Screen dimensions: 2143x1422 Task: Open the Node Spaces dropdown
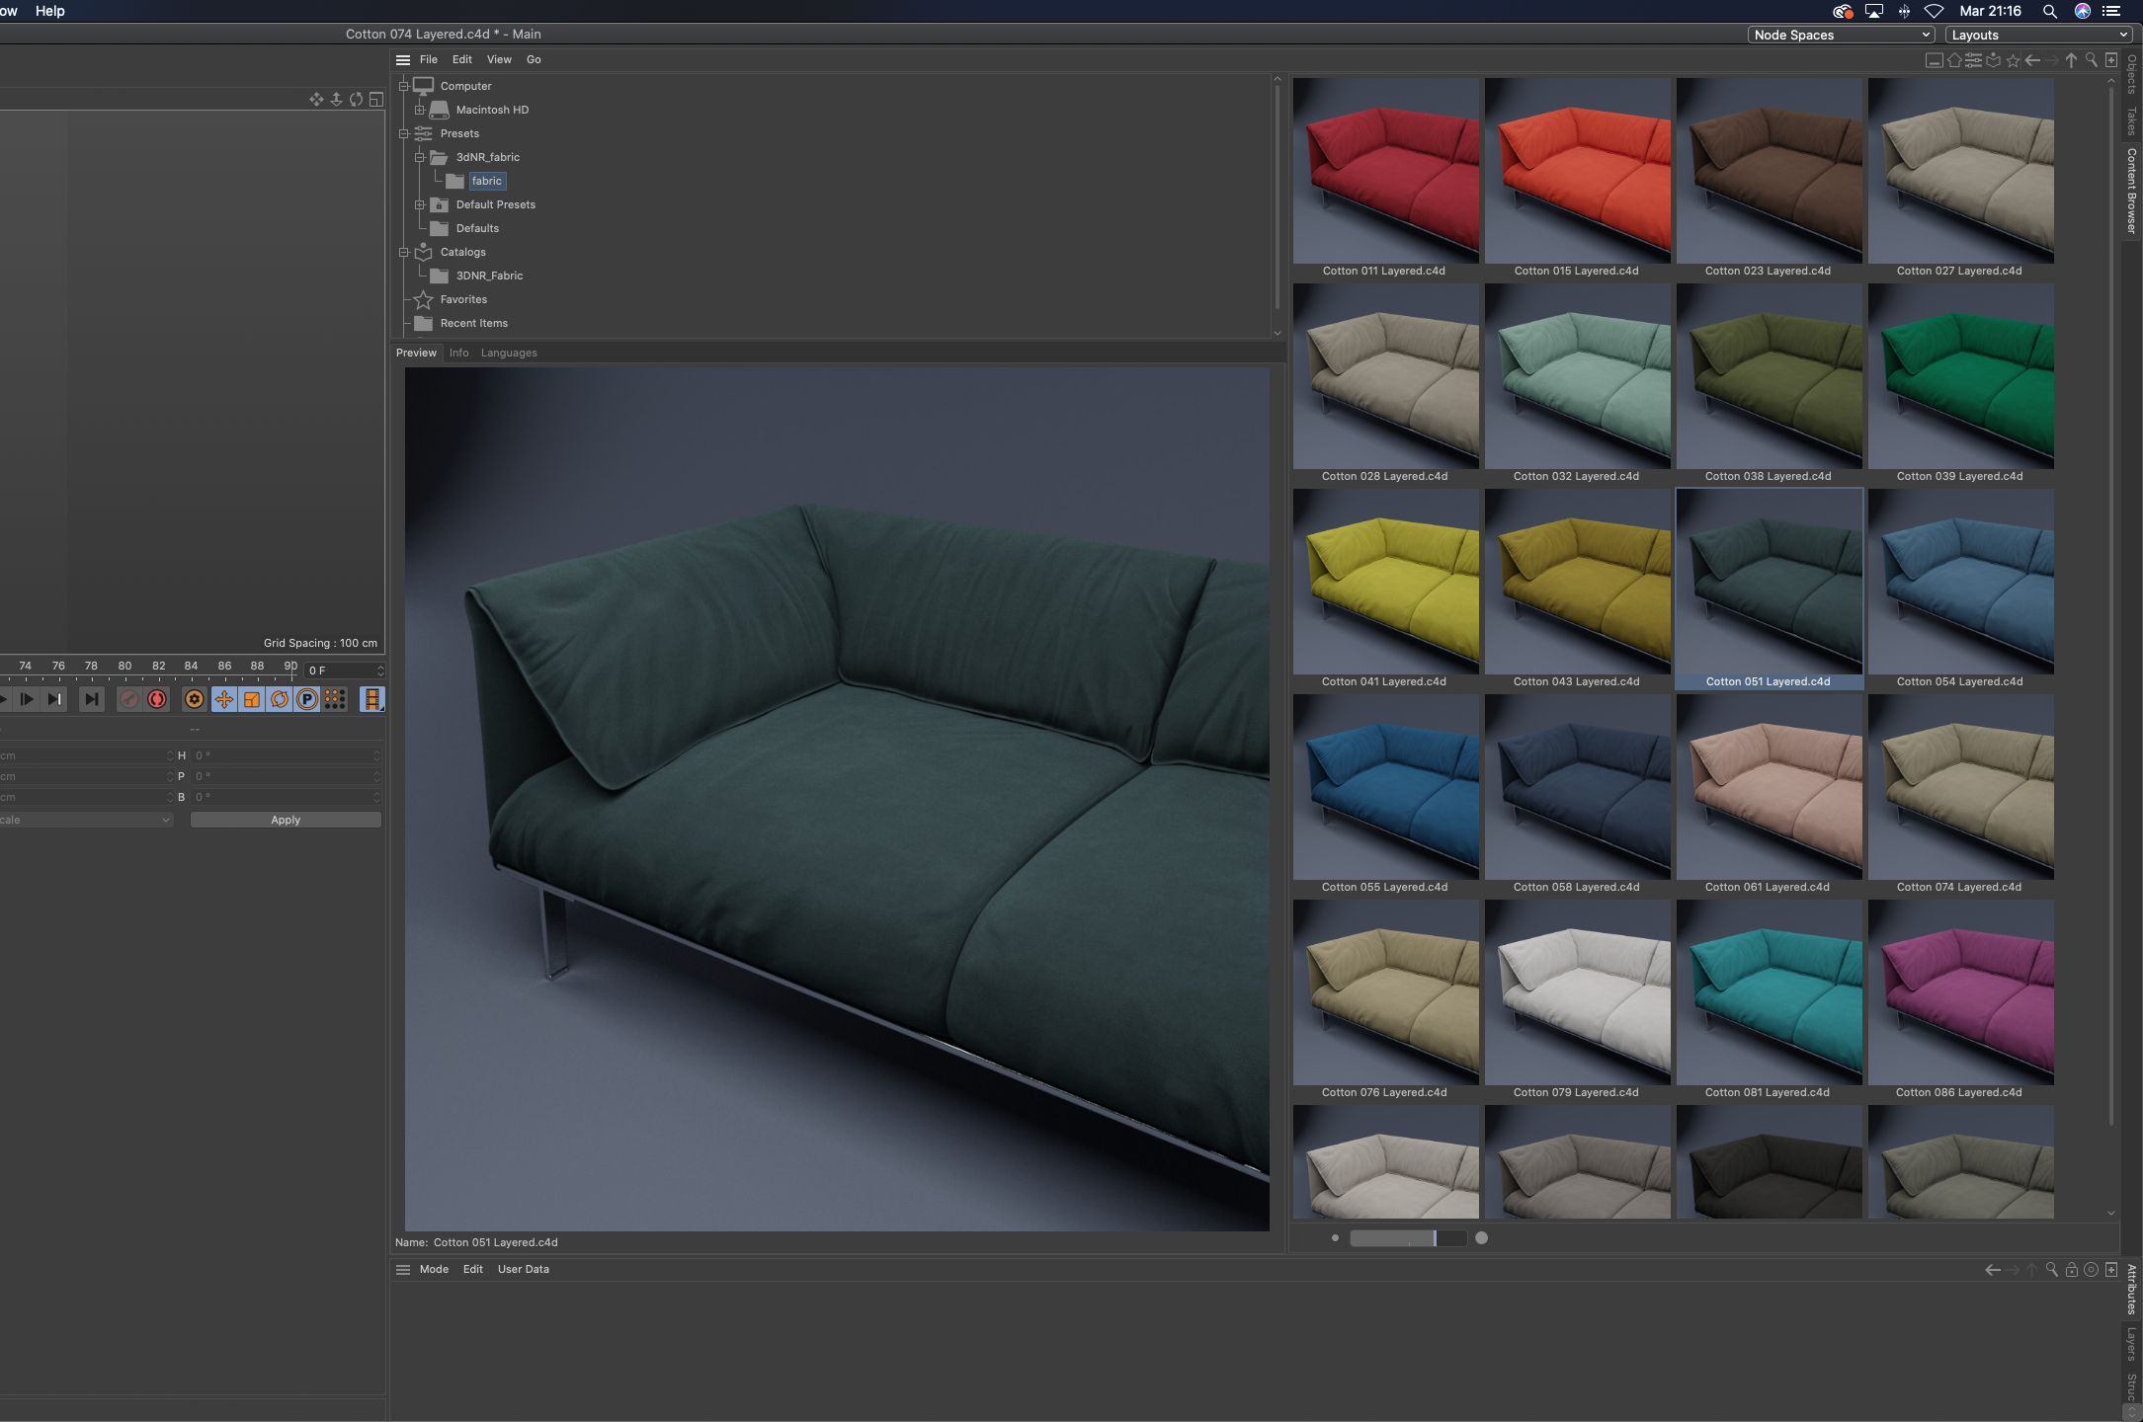[1842, 35]
